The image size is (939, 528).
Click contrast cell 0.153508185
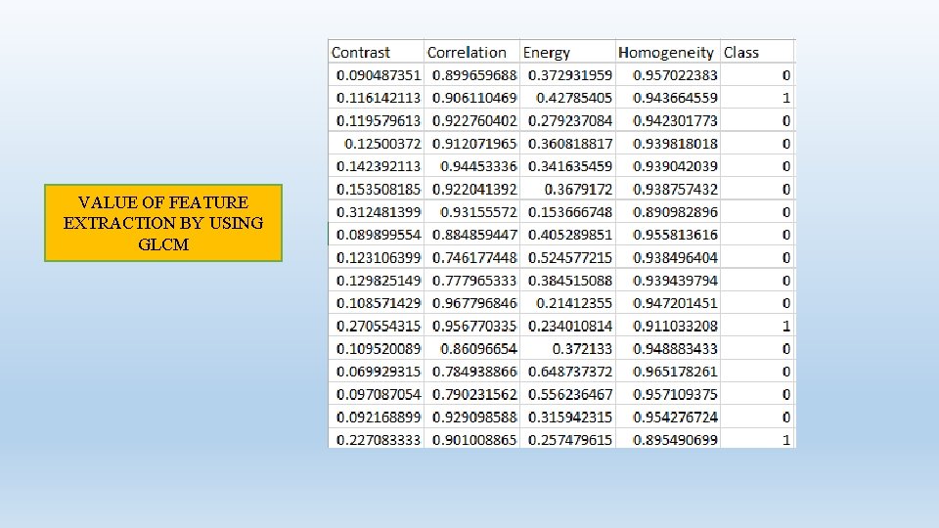coord(376,189)
